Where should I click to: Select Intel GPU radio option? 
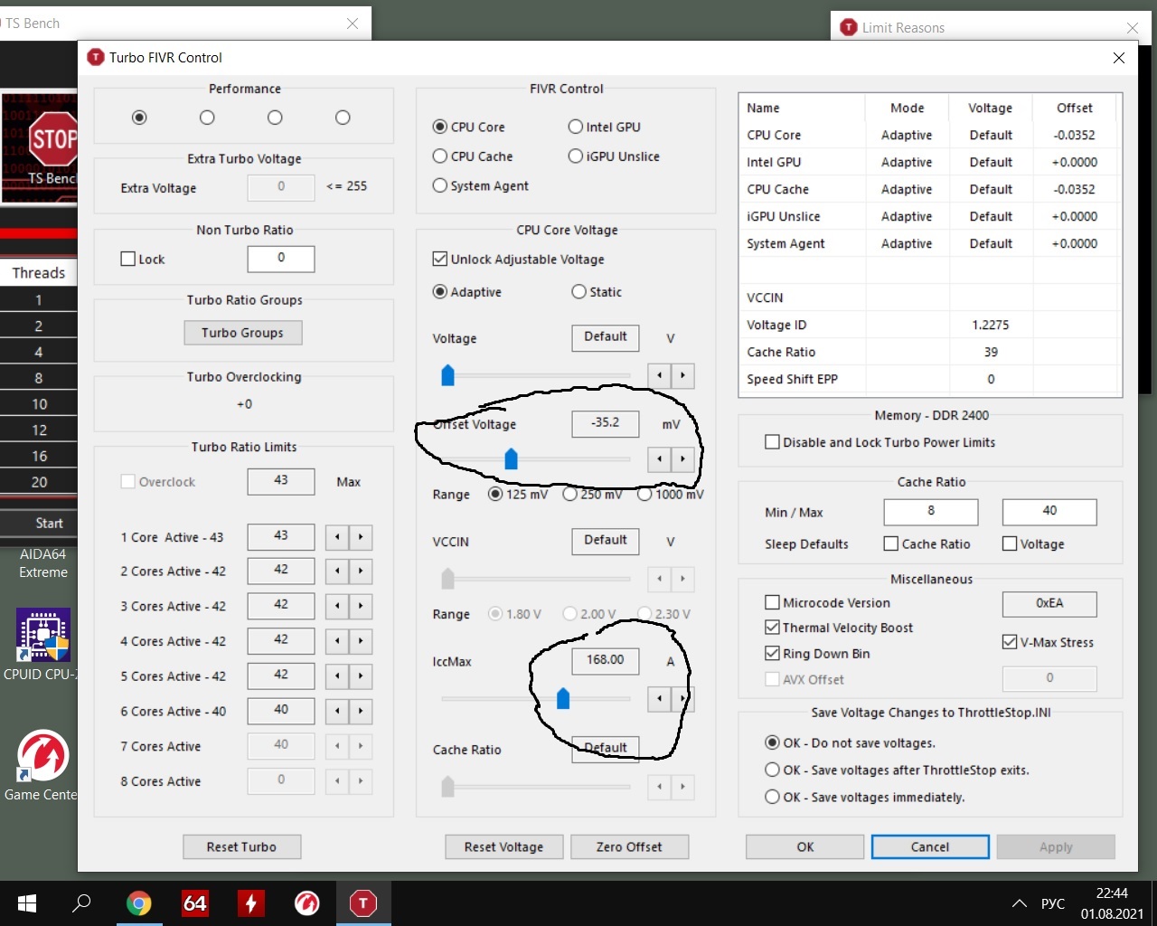coord(605,128)
